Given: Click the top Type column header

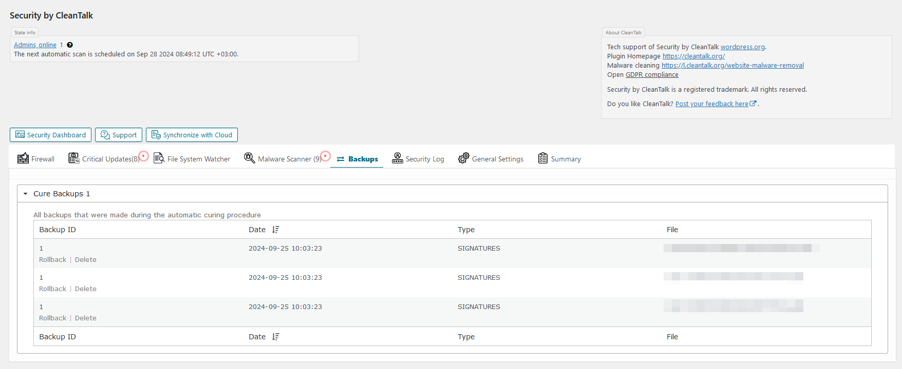Looking at the screenshot, I should [x=466, y=230].
